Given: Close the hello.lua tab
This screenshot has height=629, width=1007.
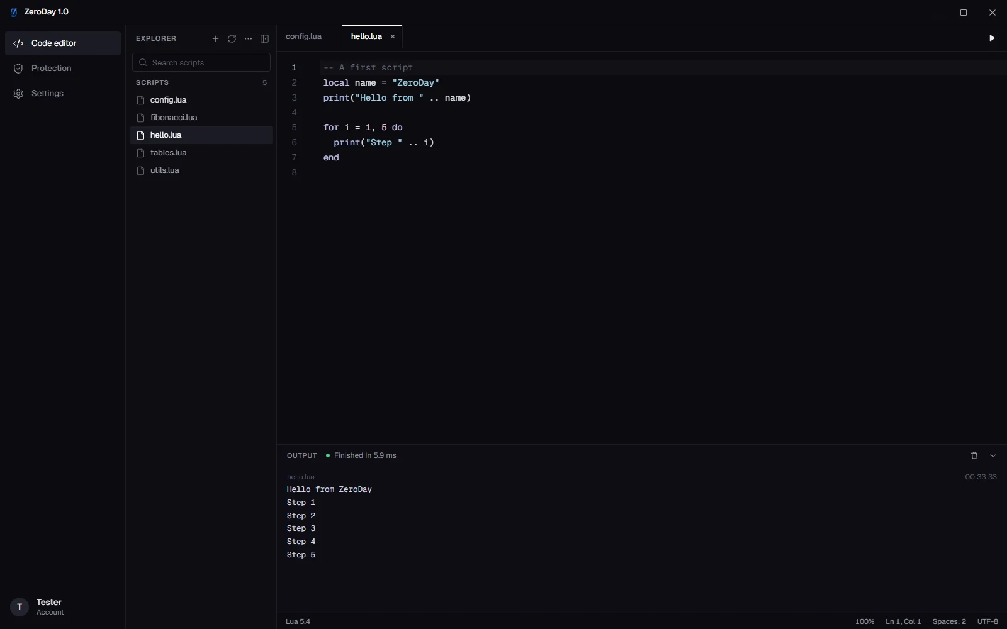Looking at the screenshot, I should coord(393,36).
